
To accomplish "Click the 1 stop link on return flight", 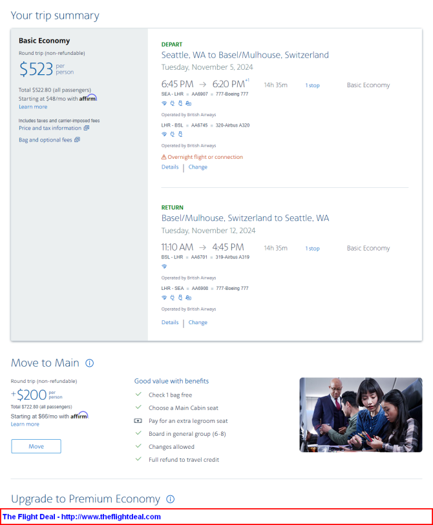I will click(312, 249).
